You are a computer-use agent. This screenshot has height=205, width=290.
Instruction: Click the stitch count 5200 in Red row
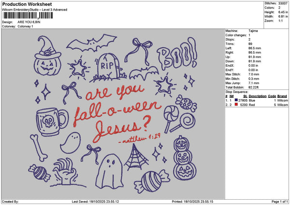coord(244,105)
